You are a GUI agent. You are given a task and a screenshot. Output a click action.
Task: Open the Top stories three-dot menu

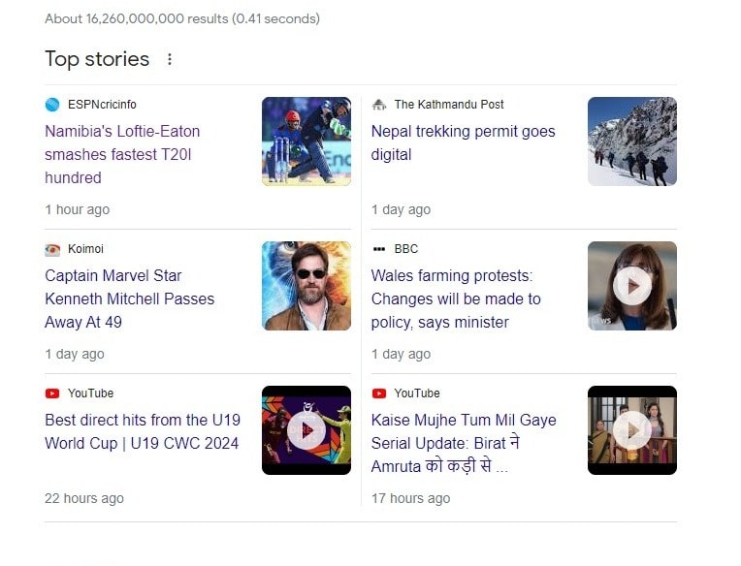[169, 59]
